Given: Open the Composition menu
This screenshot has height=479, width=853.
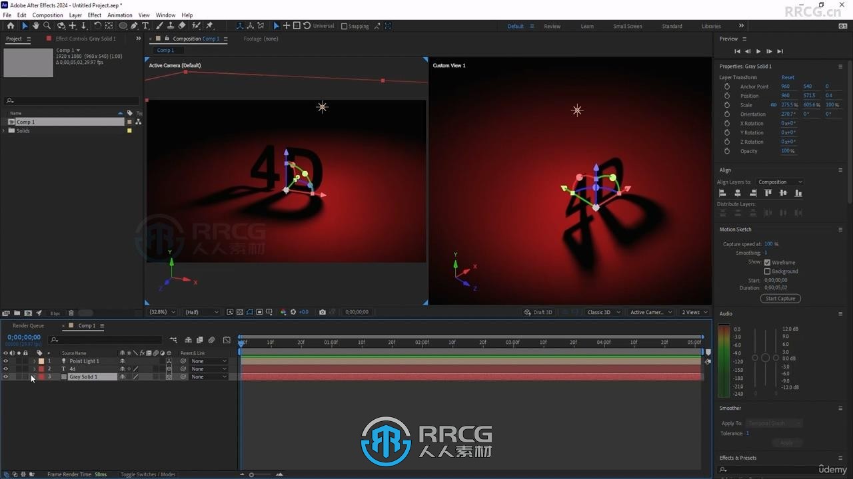Looking at the screenshot, I should click(x=47, y=15).
